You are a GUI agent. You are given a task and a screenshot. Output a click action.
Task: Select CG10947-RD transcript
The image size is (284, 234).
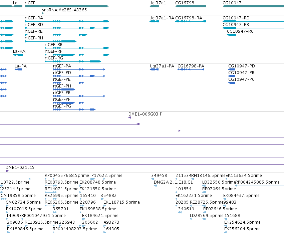253,21
